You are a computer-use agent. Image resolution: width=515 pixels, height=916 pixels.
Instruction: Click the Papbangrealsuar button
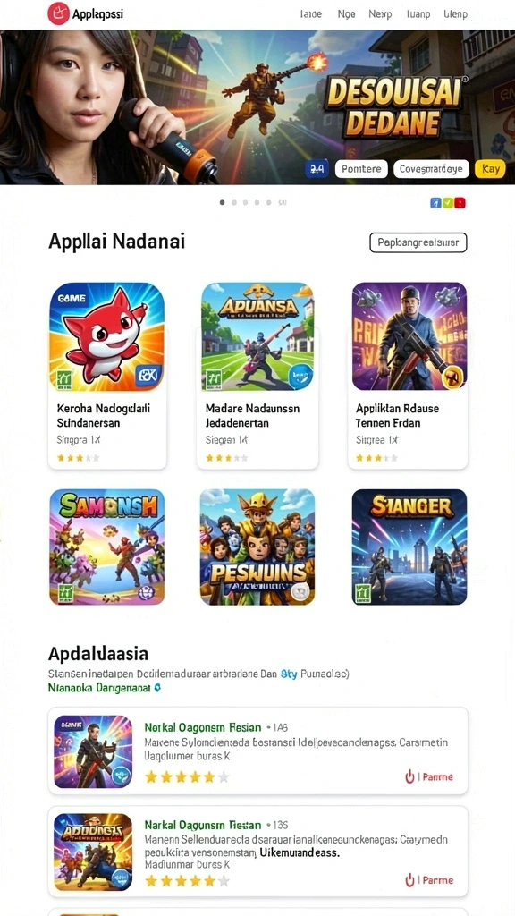(418, 242)
